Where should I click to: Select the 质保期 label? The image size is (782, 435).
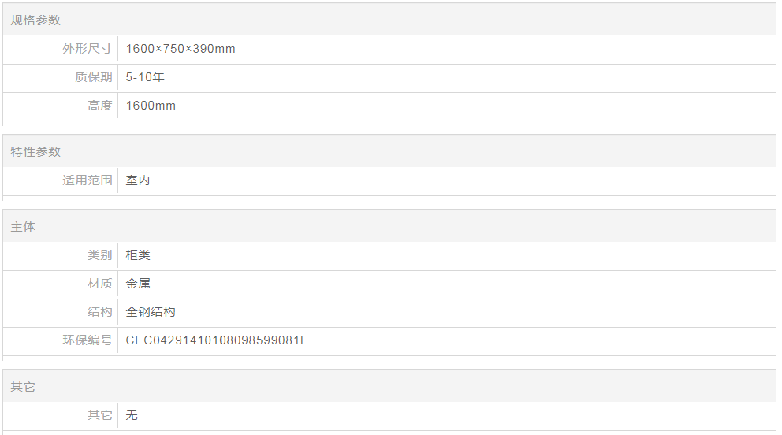pos(94,77)
